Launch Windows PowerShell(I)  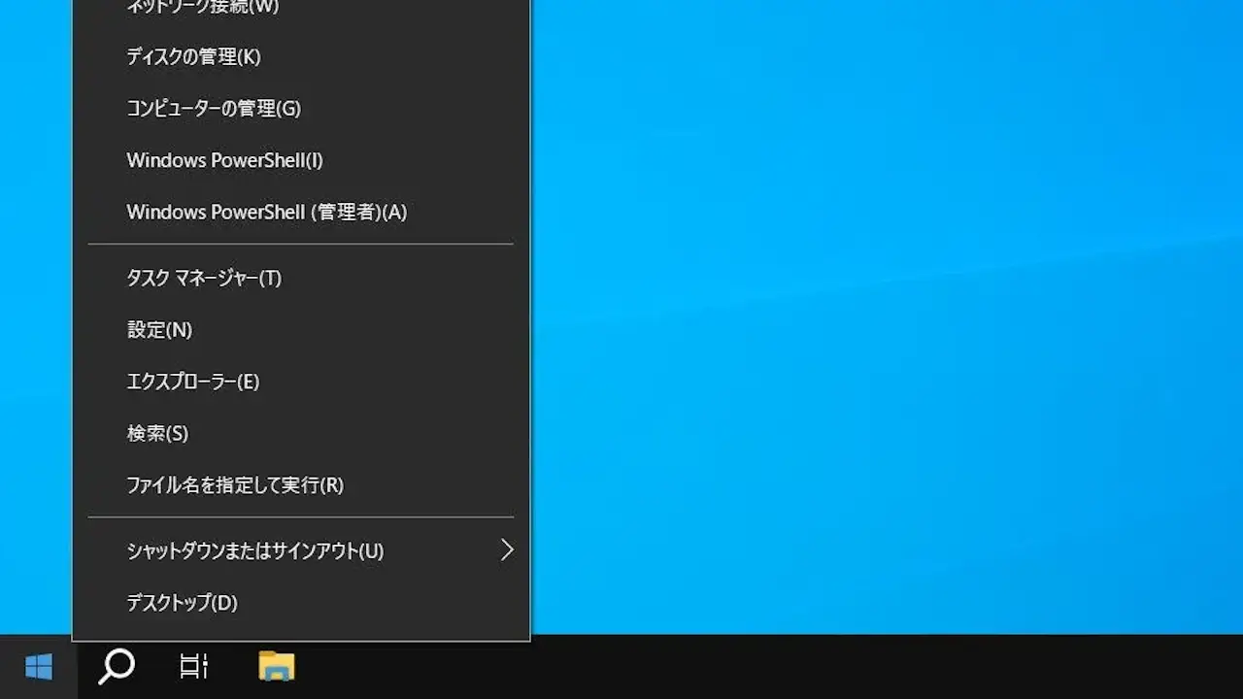click(301, 160)
